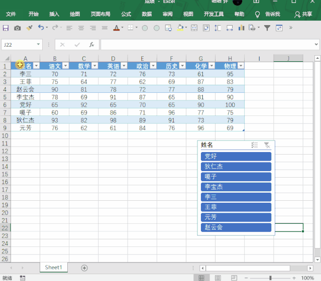Viewport: 321px width, 281px height.
Task: Toggle 赵云会 in the slicer
Action: coord(236,227)
